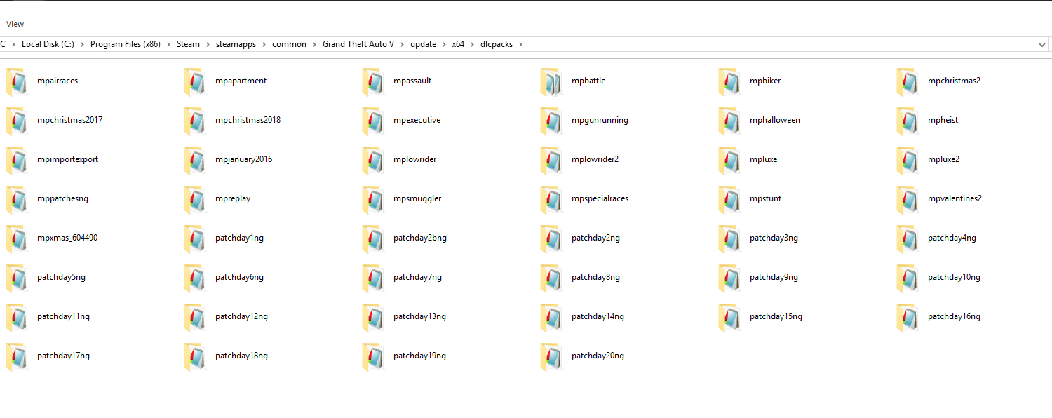1052x418 pixels.
Task: Select the mphalloween folder icon
Action: [729, 121]
